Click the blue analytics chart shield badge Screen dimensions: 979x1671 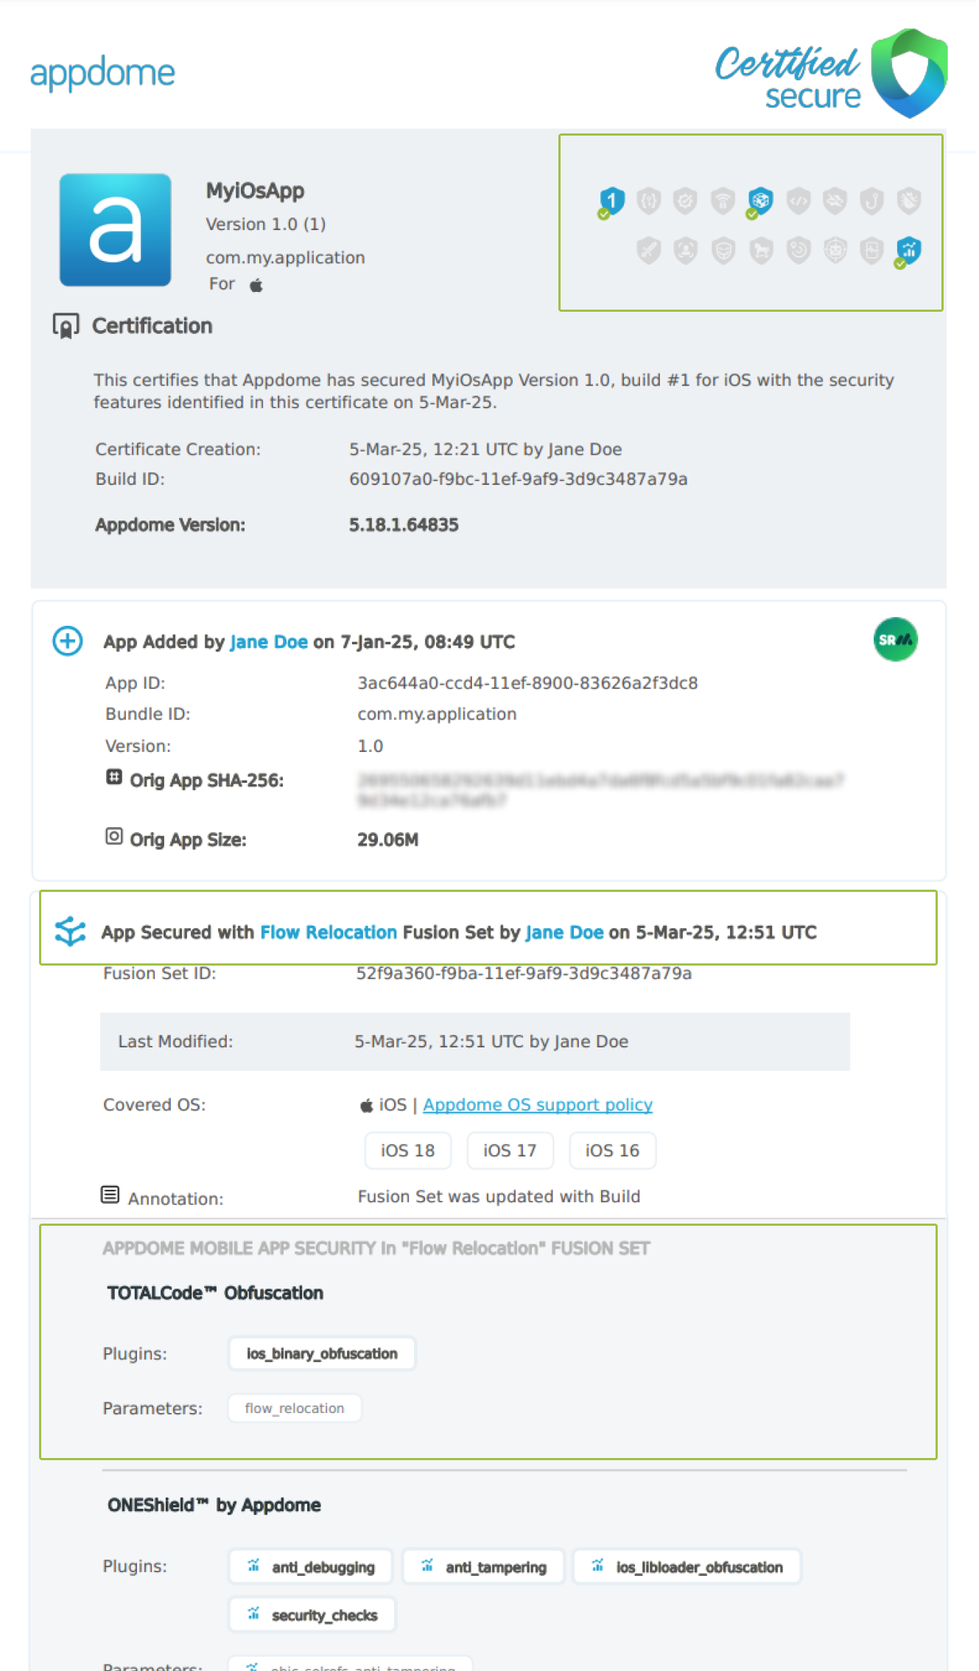909,250
